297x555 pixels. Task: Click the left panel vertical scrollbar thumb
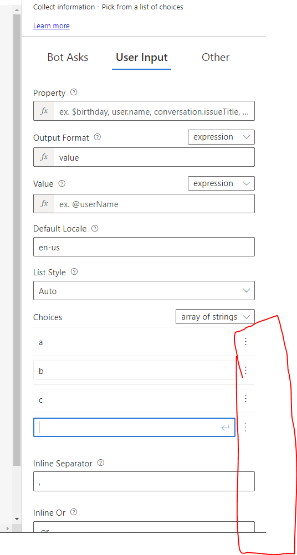pos(17,241)
